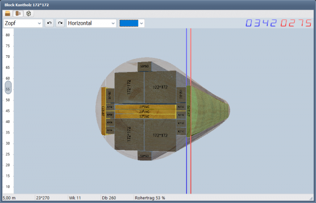The image size is (316, 203).
Task: Select the middle 23*240 yellow board
Action: (x=145, y=111)
